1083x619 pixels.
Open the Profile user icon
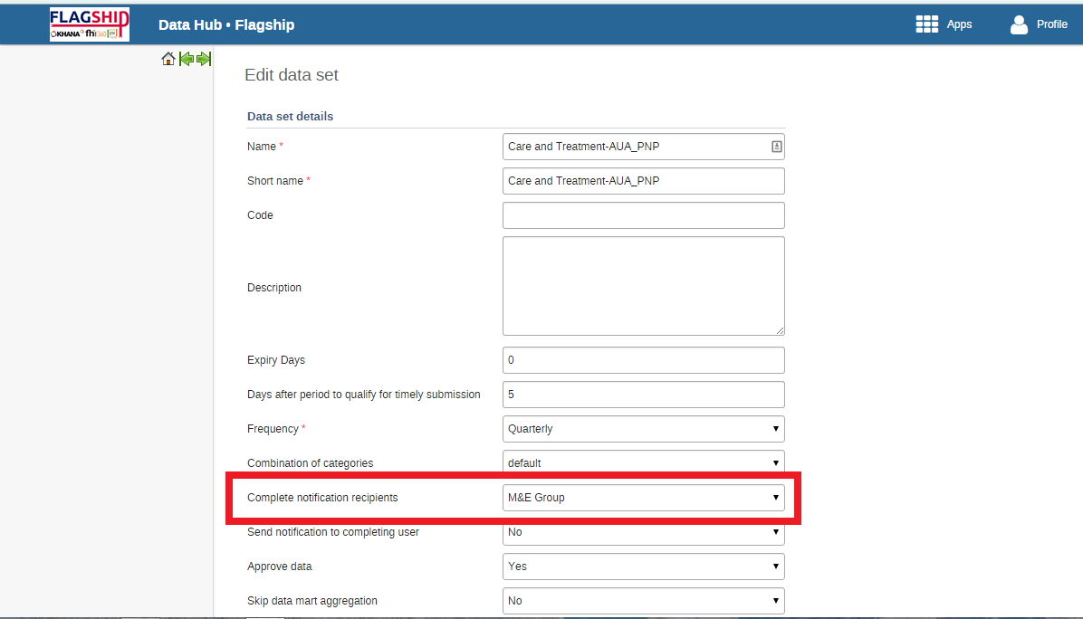pos(1019,24)
